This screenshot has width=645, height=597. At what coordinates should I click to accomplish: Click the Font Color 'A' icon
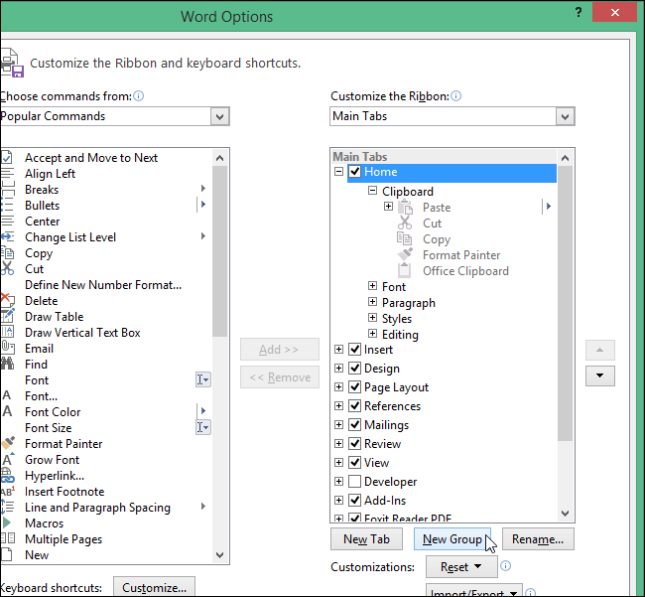(x=7, y=411)
